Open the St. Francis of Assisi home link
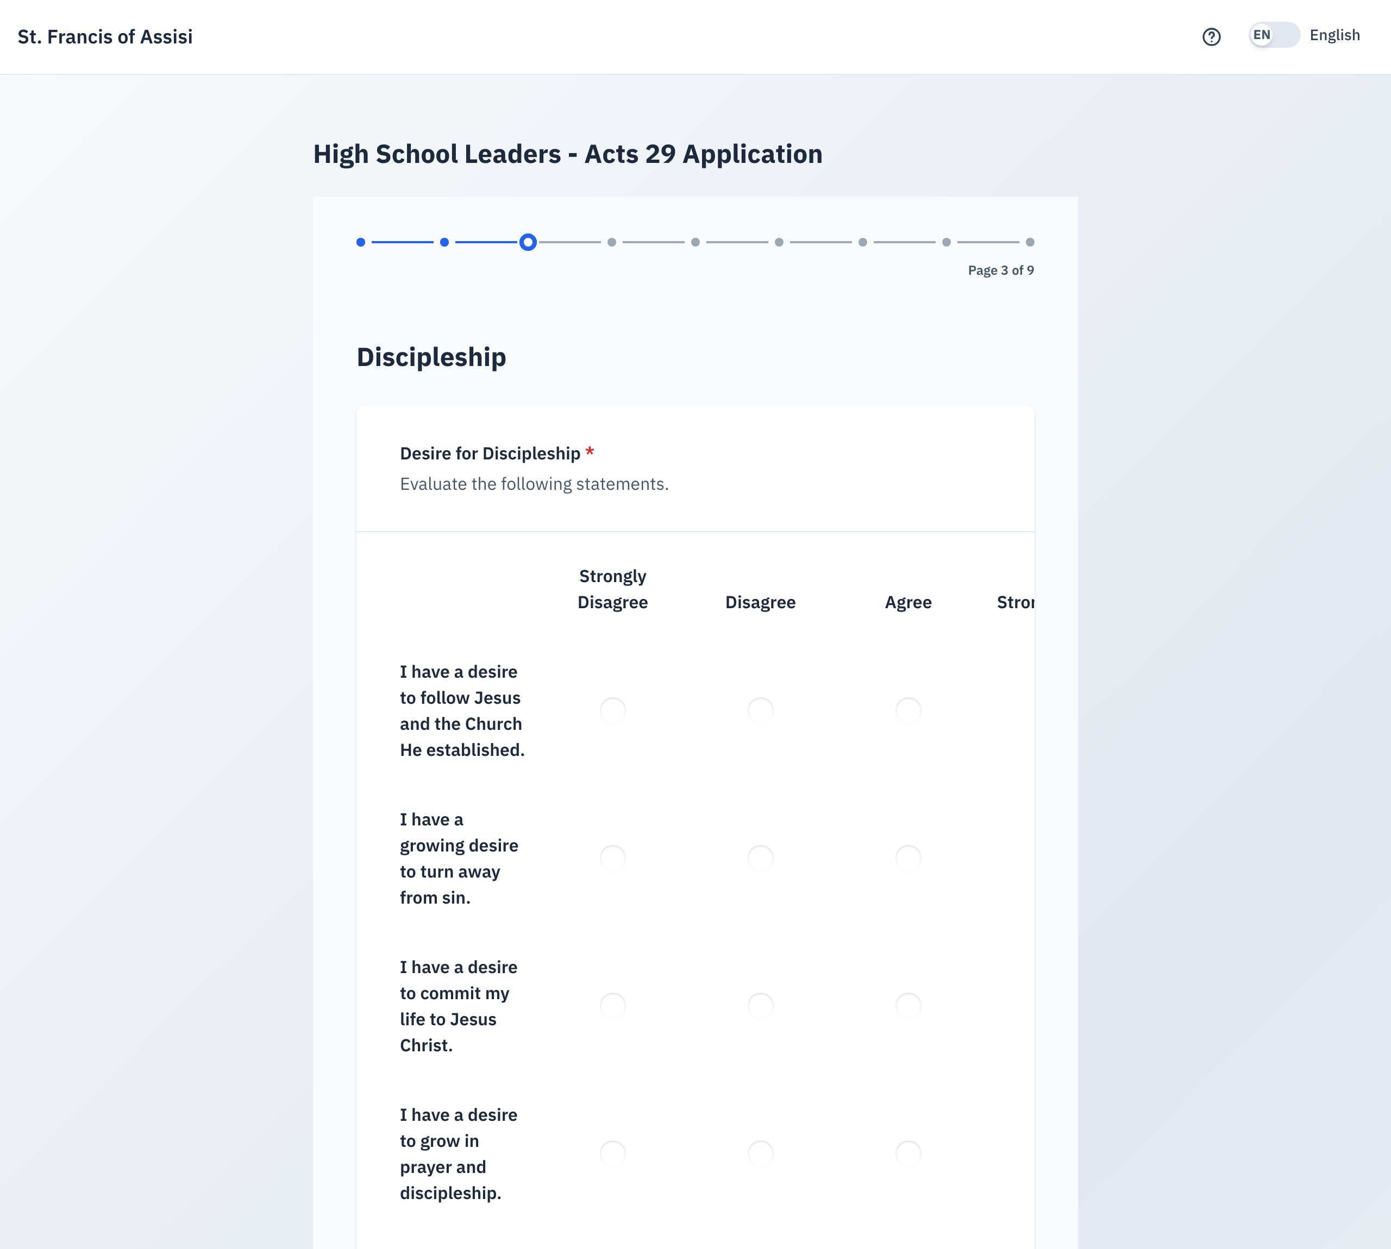Viewport: 1391px width, 1249px height. pyautogui.click(x=105, y=36)
